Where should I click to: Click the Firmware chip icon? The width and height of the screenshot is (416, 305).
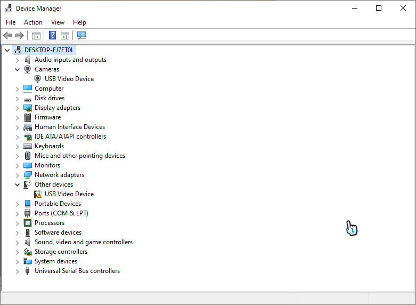28,117
